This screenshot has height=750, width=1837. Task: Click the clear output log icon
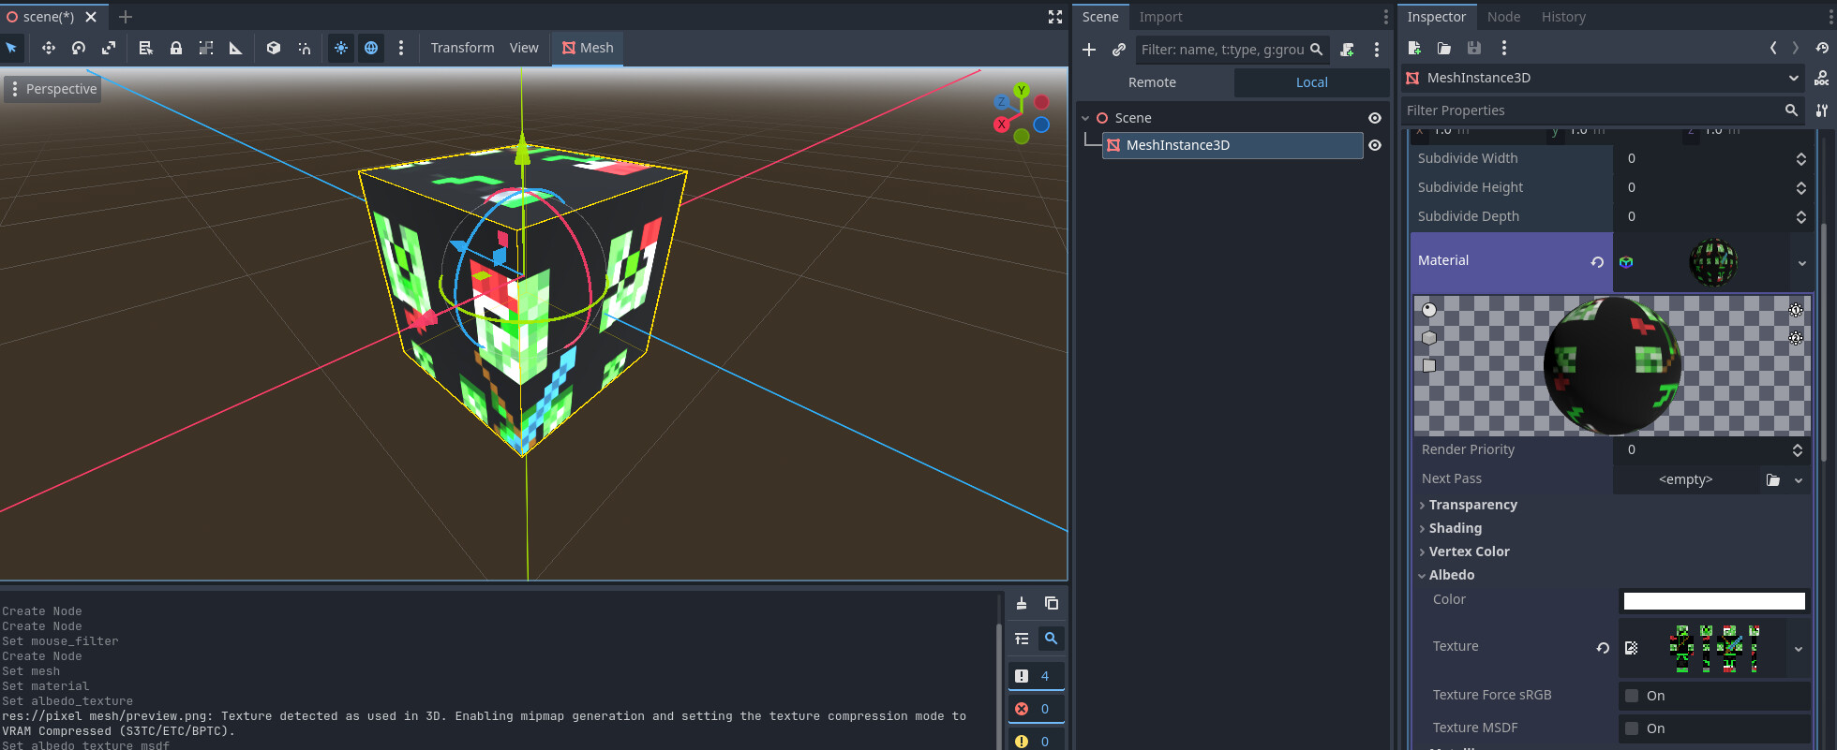[x=1022, y=604]
